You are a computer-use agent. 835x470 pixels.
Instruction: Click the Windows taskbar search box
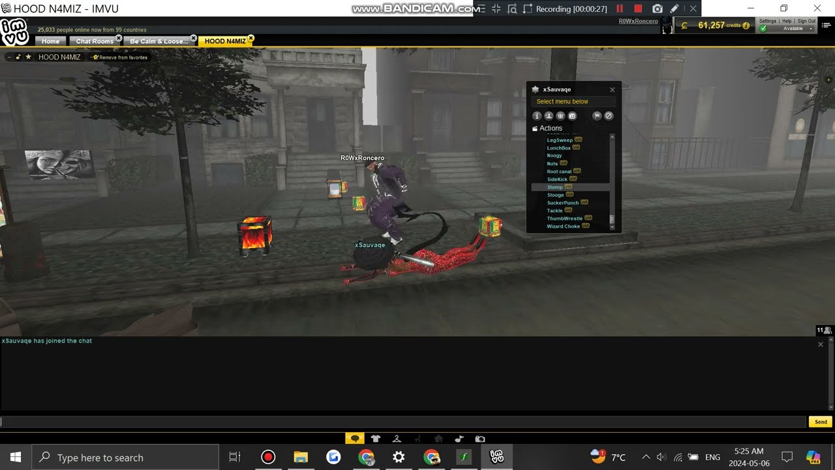125,458
